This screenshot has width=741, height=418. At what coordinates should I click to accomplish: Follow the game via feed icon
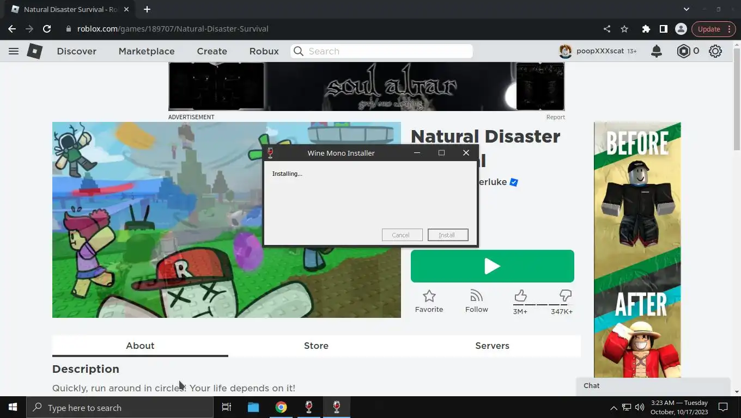tap(477, 296)
